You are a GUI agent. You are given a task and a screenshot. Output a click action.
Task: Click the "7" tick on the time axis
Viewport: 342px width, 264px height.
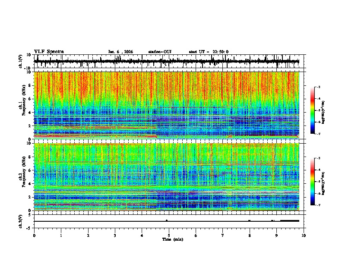click(x=223, y=236)
